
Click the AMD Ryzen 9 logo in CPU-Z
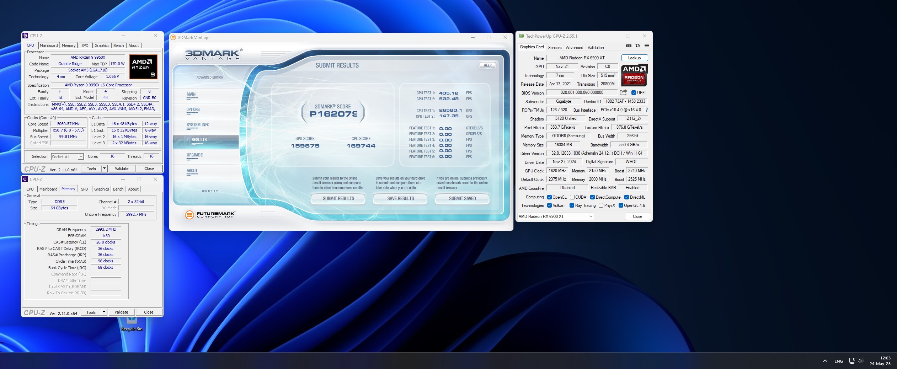click(143, 66)
